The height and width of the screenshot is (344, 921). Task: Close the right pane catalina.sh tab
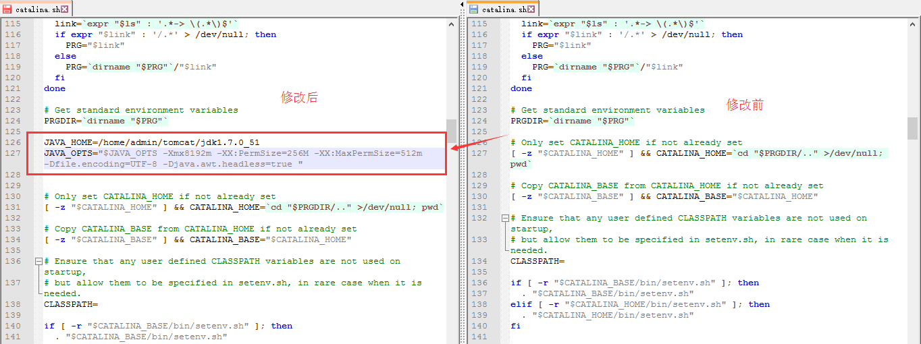point(531,9)
